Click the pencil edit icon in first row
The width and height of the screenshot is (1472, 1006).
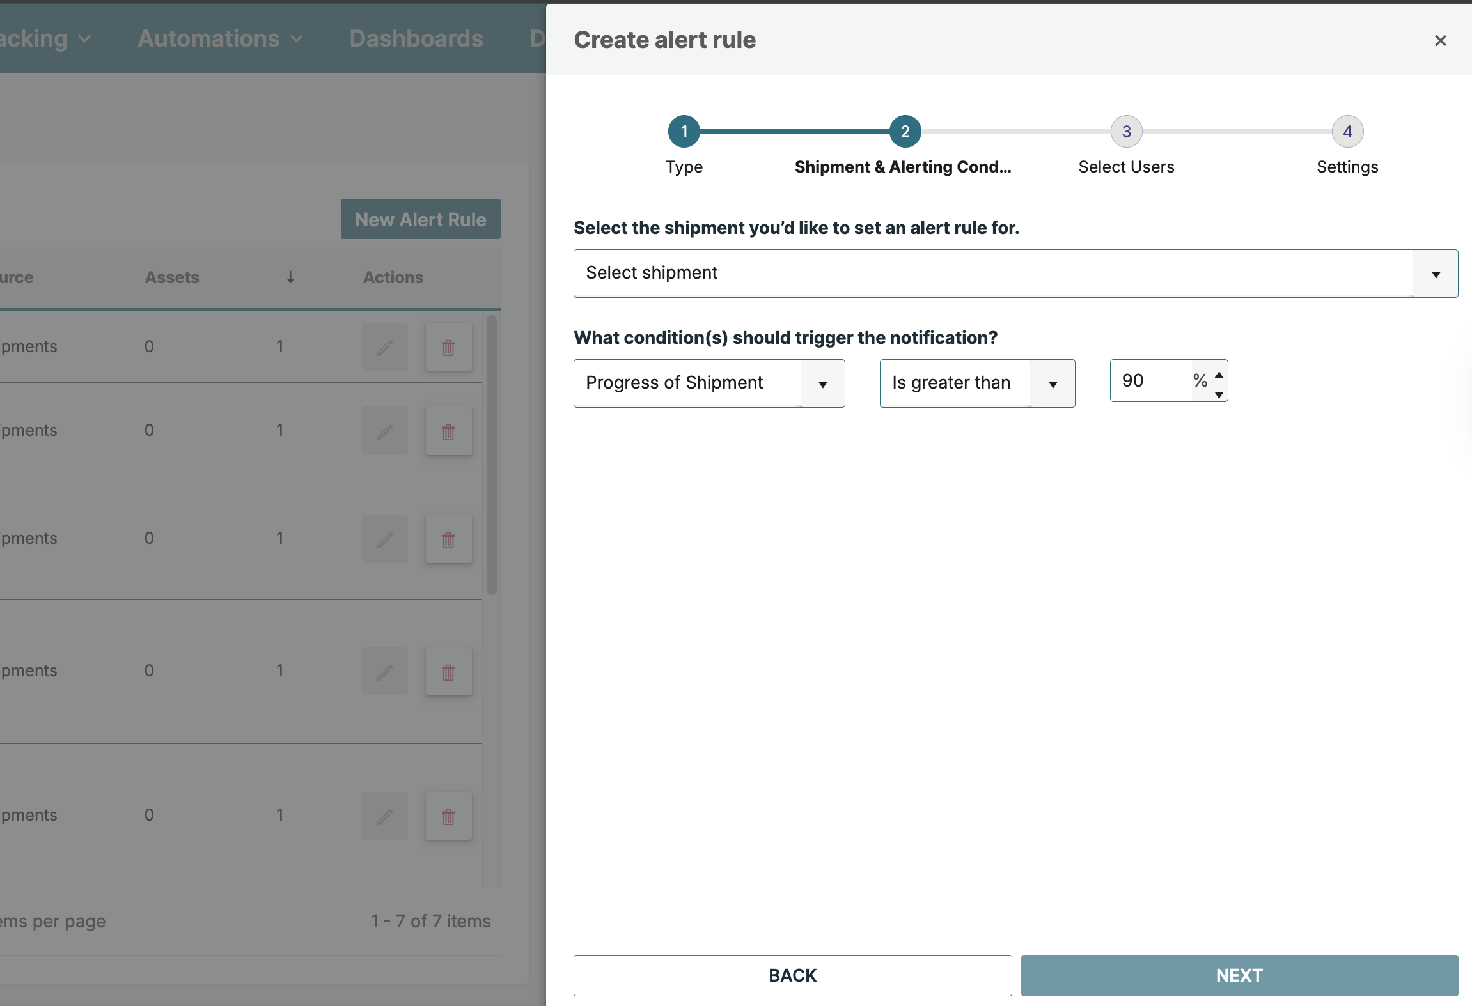click(384, 347)
